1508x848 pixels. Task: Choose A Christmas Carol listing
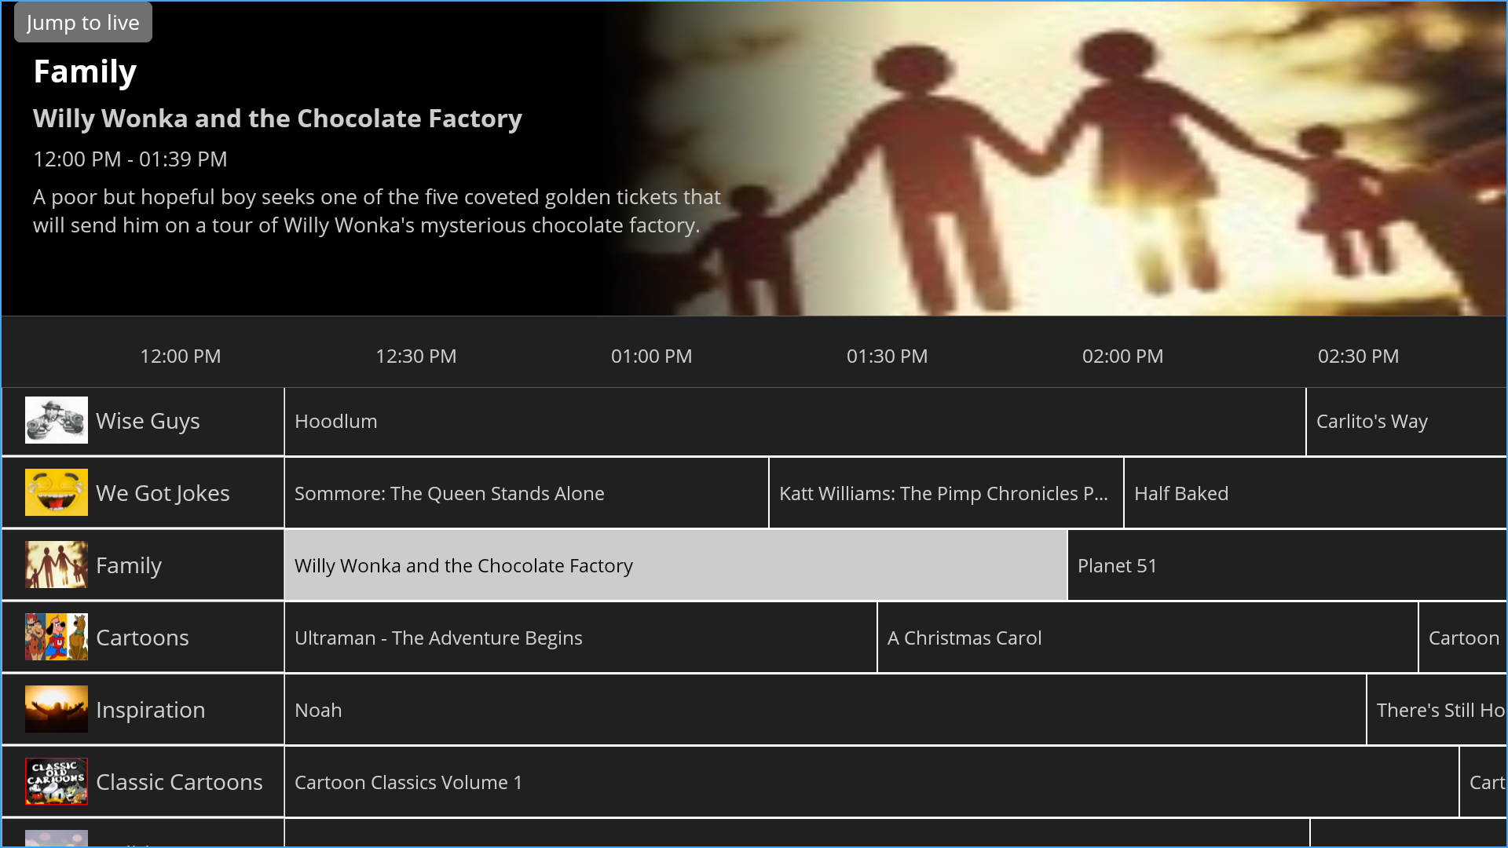1147,638
